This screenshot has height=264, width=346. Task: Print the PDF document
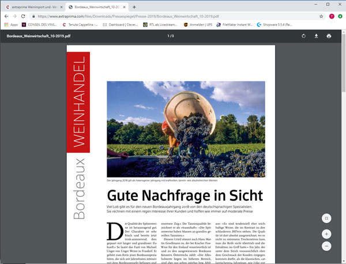pos(329,36)
